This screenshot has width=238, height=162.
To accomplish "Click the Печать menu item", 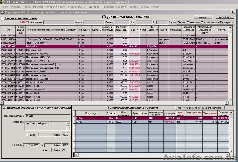I will coord(133,6).
